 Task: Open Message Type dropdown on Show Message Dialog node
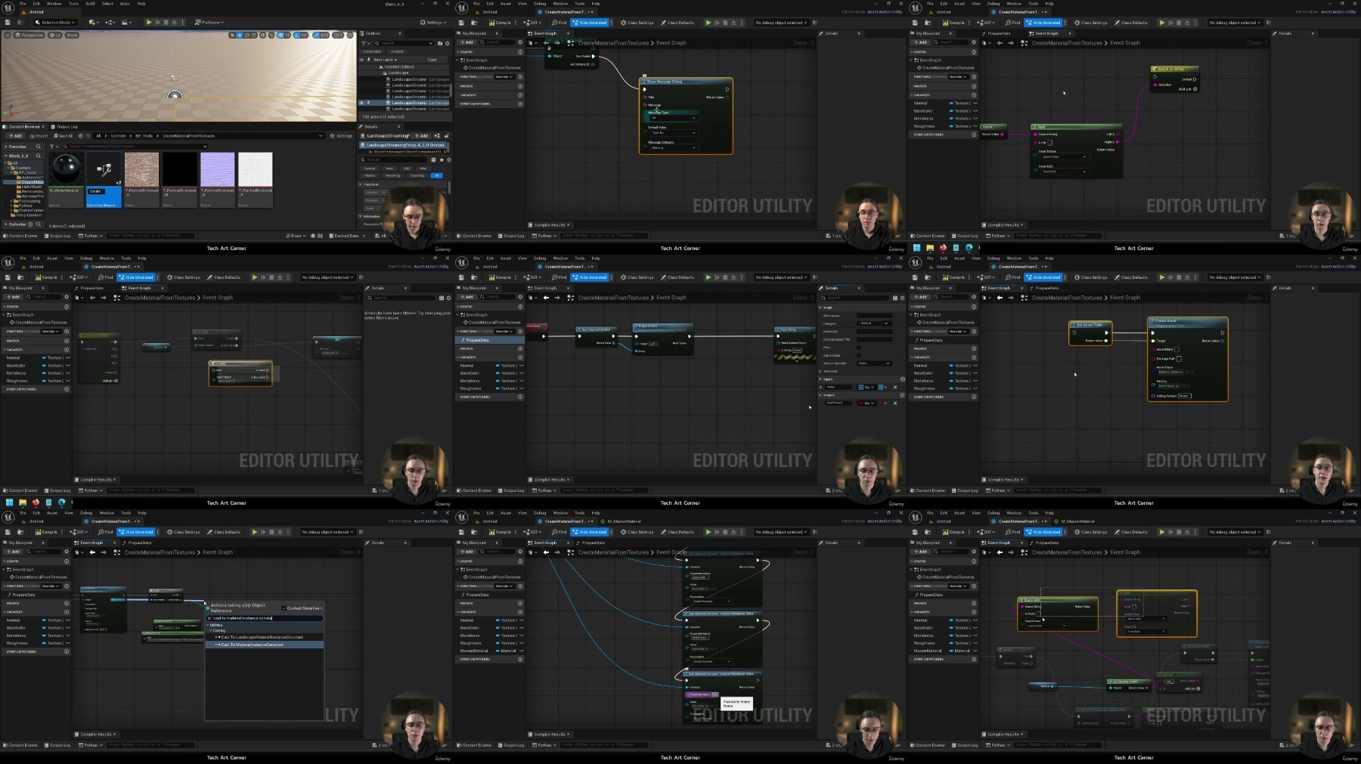(x=674, y=118)
